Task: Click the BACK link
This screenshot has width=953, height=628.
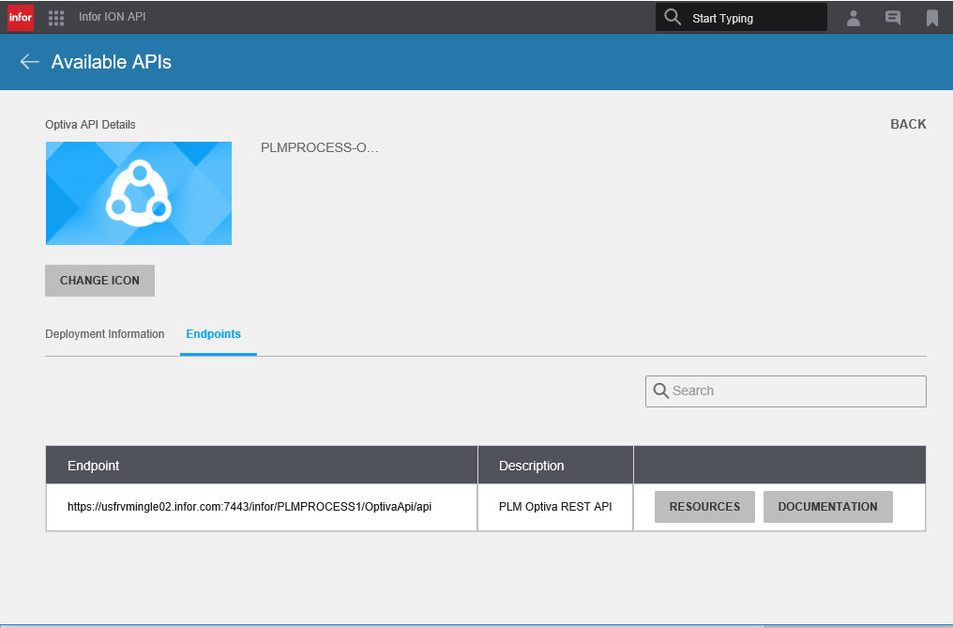Action: click(x=908, y=124)
